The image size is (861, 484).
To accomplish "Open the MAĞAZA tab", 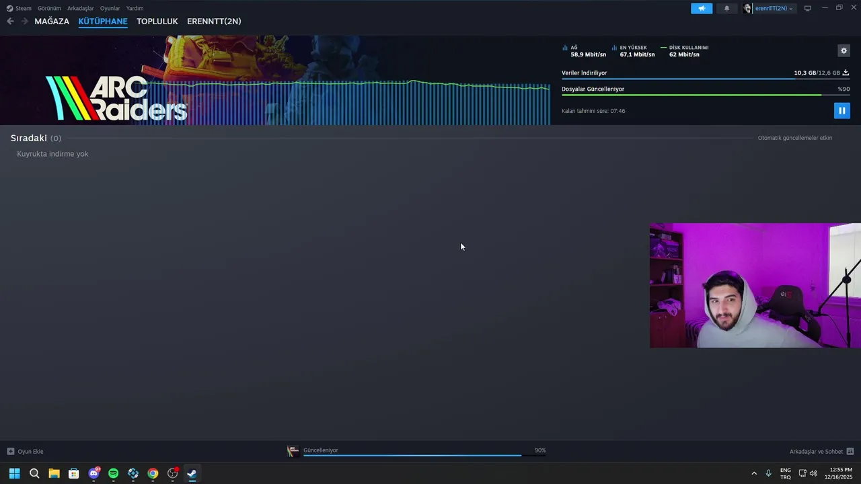I will tap(52, 22).
